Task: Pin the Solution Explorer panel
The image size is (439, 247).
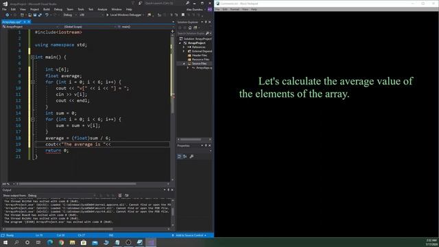Action: [x=206, y=22]
